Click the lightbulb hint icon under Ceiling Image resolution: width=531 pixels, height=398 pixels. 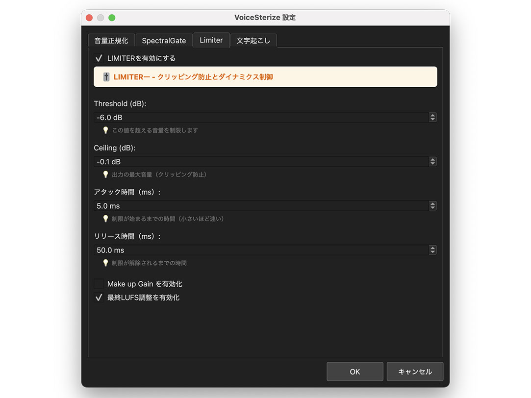[106, 174]
